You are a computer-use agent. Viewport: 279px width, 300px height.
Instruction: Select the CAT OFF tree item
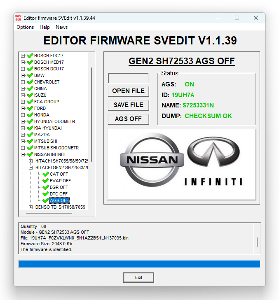pyautogui.click(x=59, y=174)
